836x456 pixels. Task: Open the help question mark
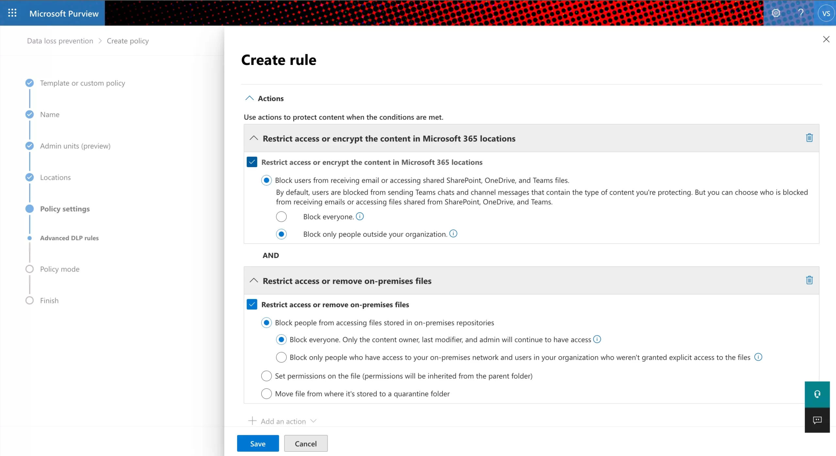[801, 13]
